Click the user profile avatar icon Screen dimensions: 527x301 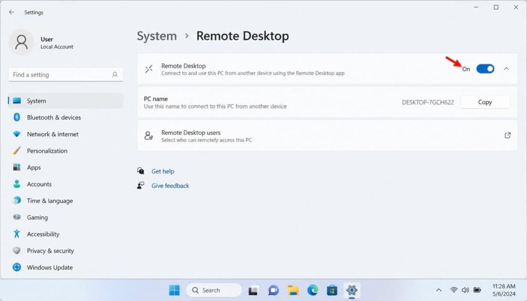coord(21,42)
